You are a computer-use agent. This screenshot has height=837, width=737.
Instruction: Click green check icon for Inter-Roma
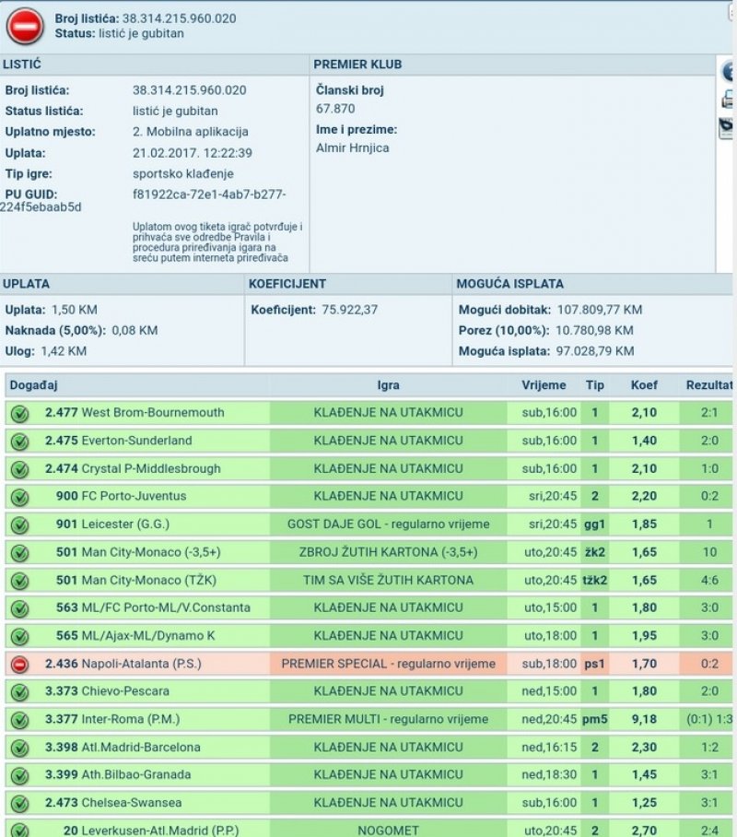click(x=19, y=720)
